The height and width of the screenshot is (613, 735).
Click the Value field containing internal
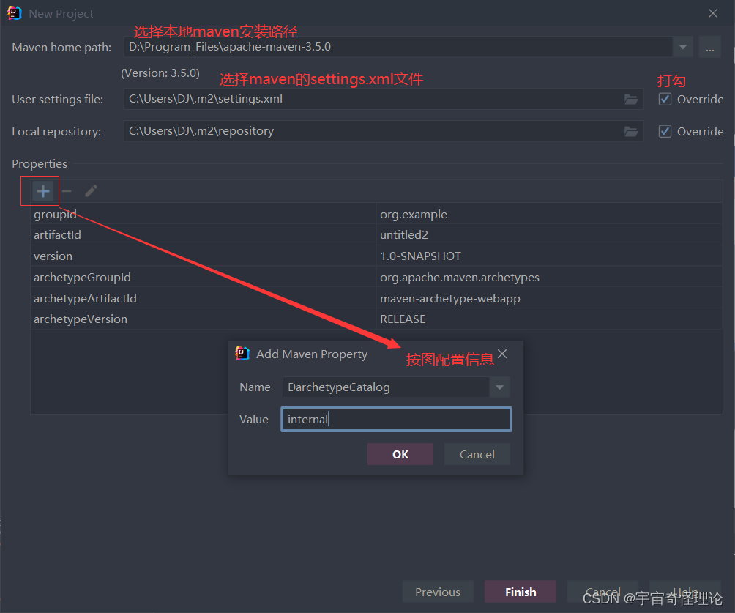pyautogui.click(x=396, y=420)
